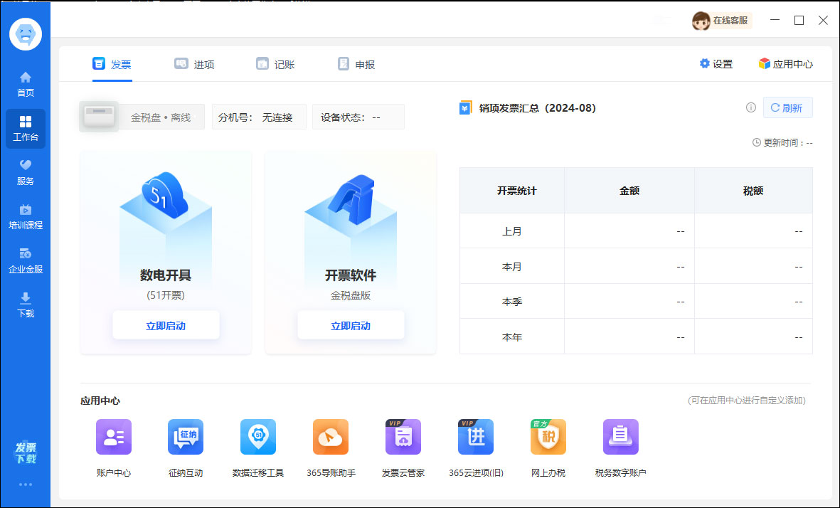Open the 数据迁移工具 icon
Screen dimensions: 840x508
point(258,437)
